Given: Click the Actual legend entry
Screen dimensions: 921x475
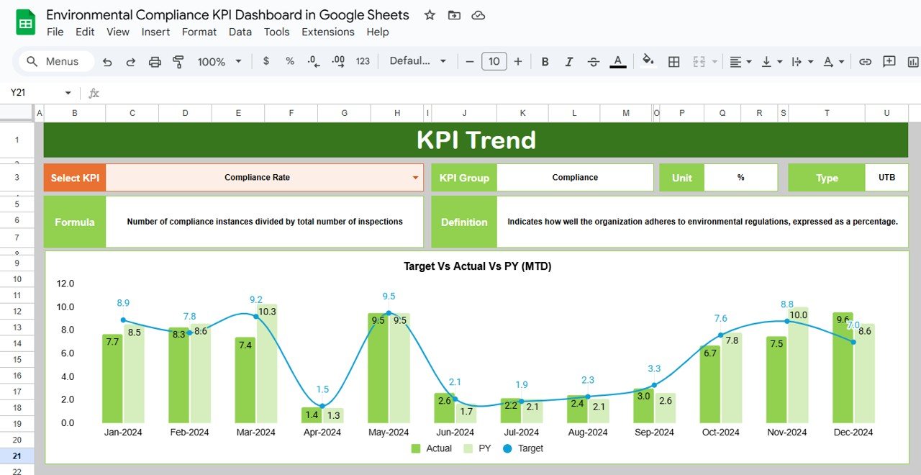Looking at the screenshot, I should click(432, 448).
